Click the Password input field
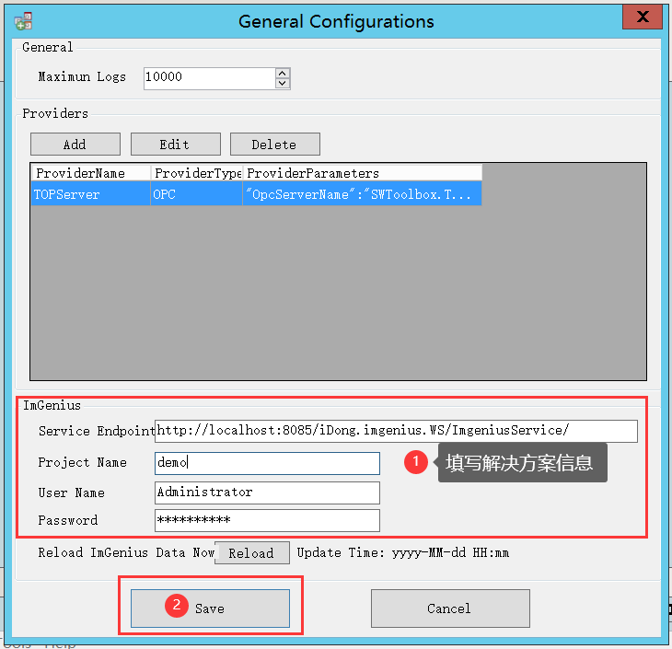This screenshot has width=672, height=649. (x=267, y=521)
